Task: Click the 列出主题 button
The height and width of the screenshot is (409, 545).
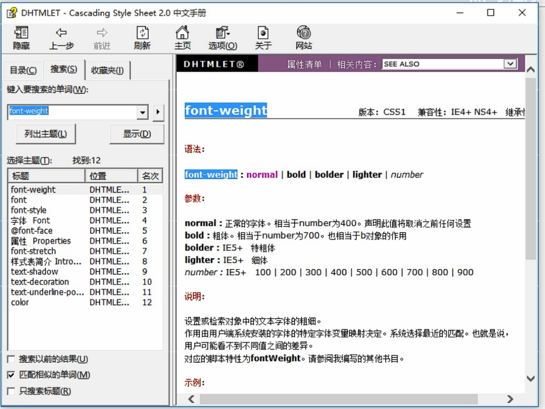Action: click(x=46, y=134)
